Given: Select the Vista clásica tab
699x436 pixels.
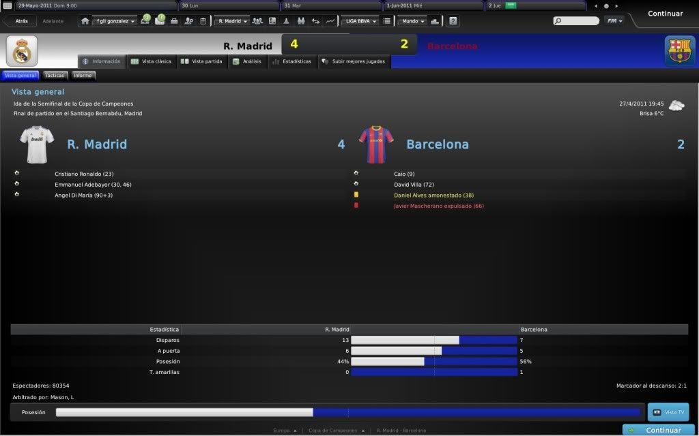Looking at the screenshot, I should (152, 61).
